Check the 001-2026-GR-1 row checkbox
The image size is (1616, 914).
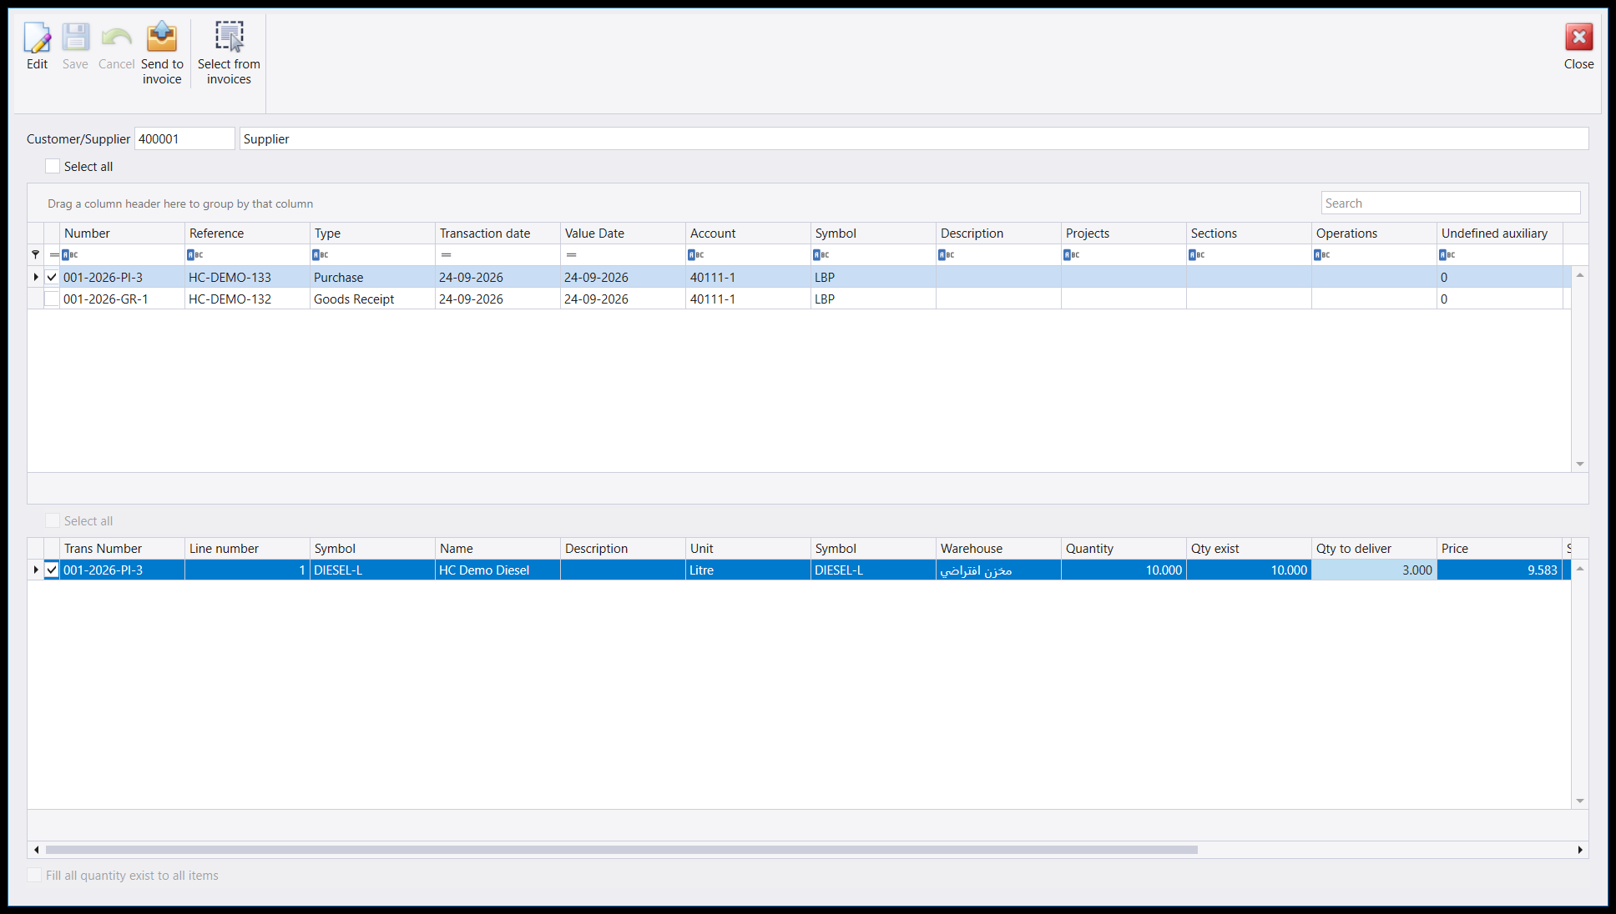(52, 299)
